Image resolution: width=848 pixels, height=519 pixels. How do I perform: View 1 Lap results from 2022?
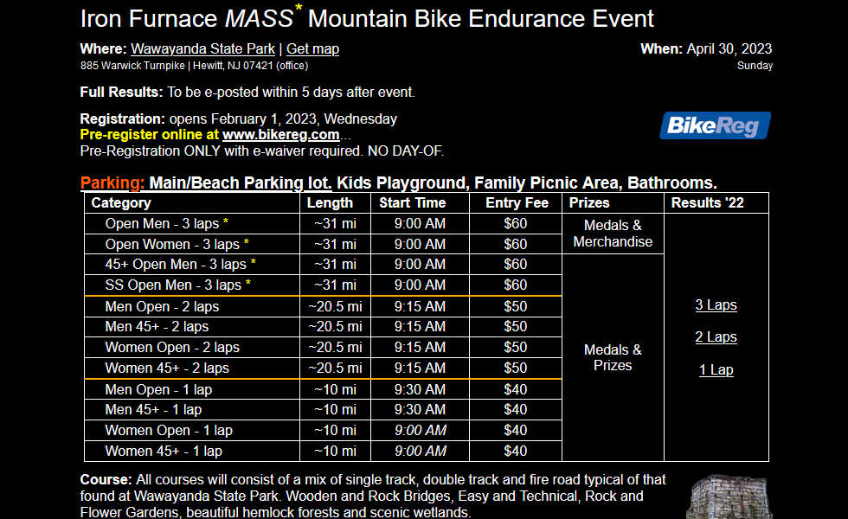click(716, 370)
